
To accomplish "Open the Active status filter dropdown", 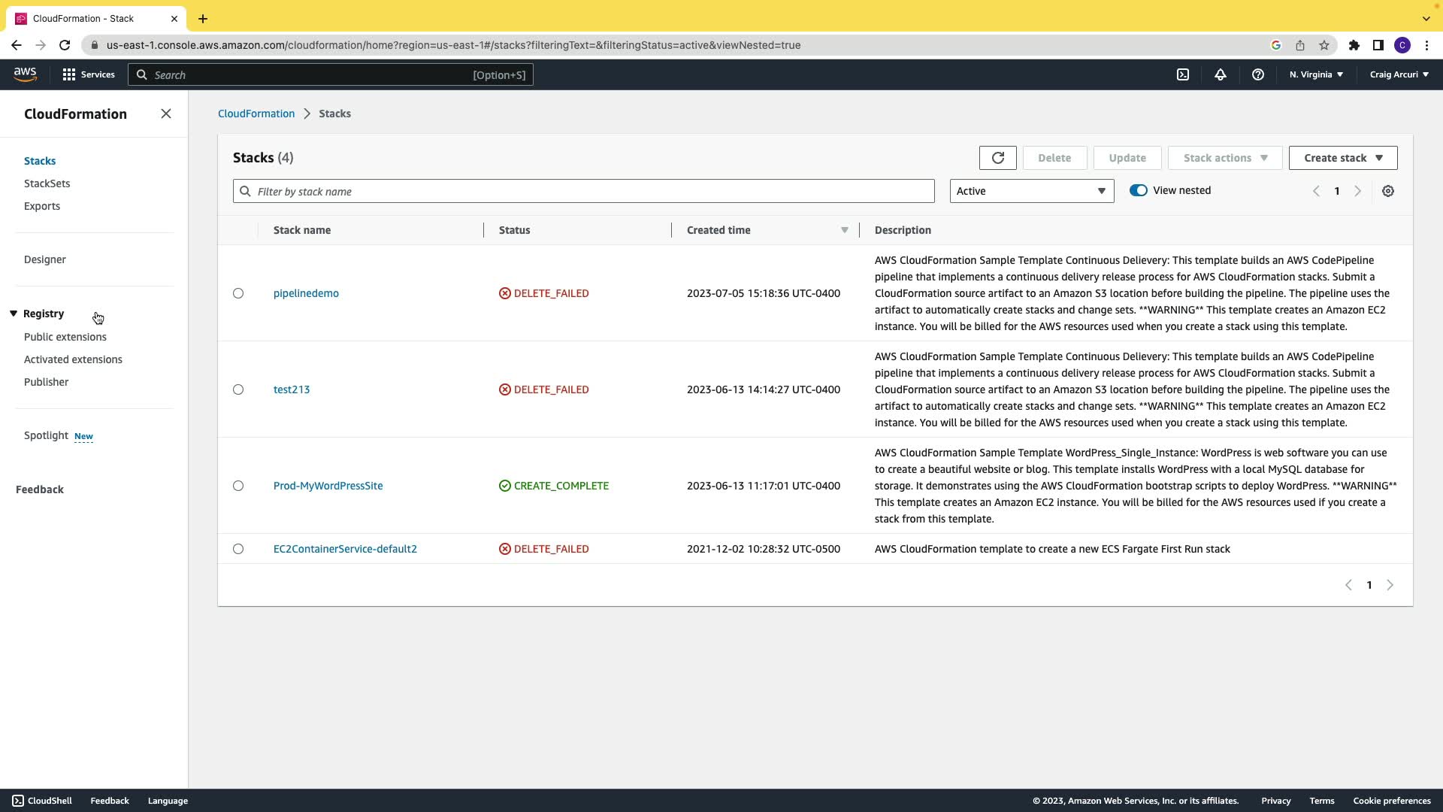I will pos(1031,191).
